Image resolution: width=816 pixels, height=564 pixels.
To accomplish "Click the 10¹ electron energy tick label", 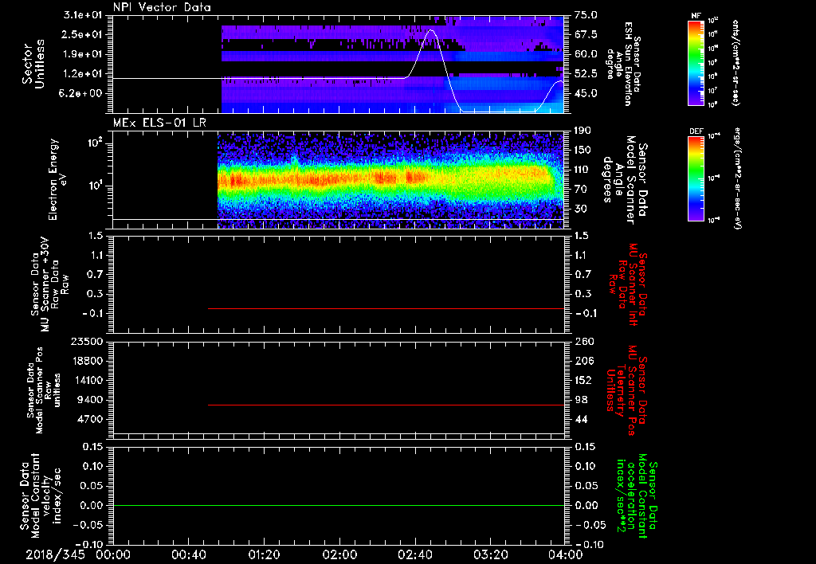I will (x=94, y=186).
